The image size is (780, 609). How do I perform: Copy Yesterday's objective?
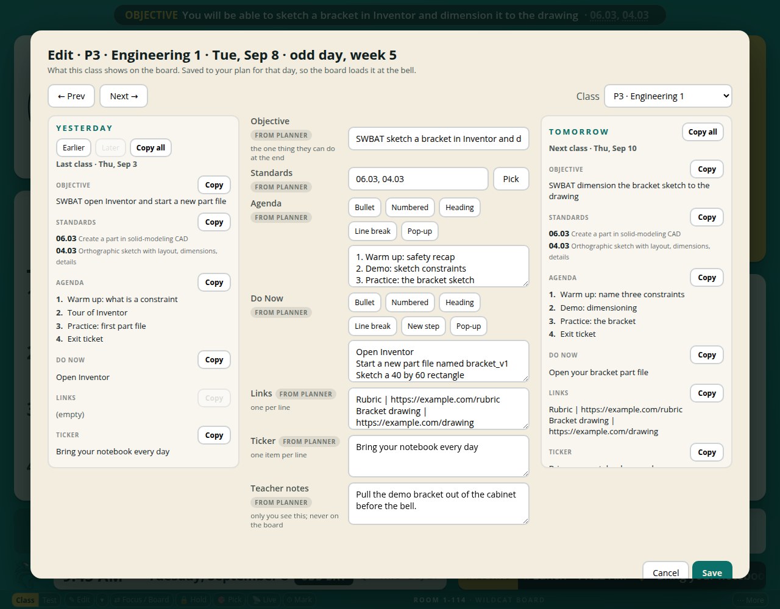(214, 185)
